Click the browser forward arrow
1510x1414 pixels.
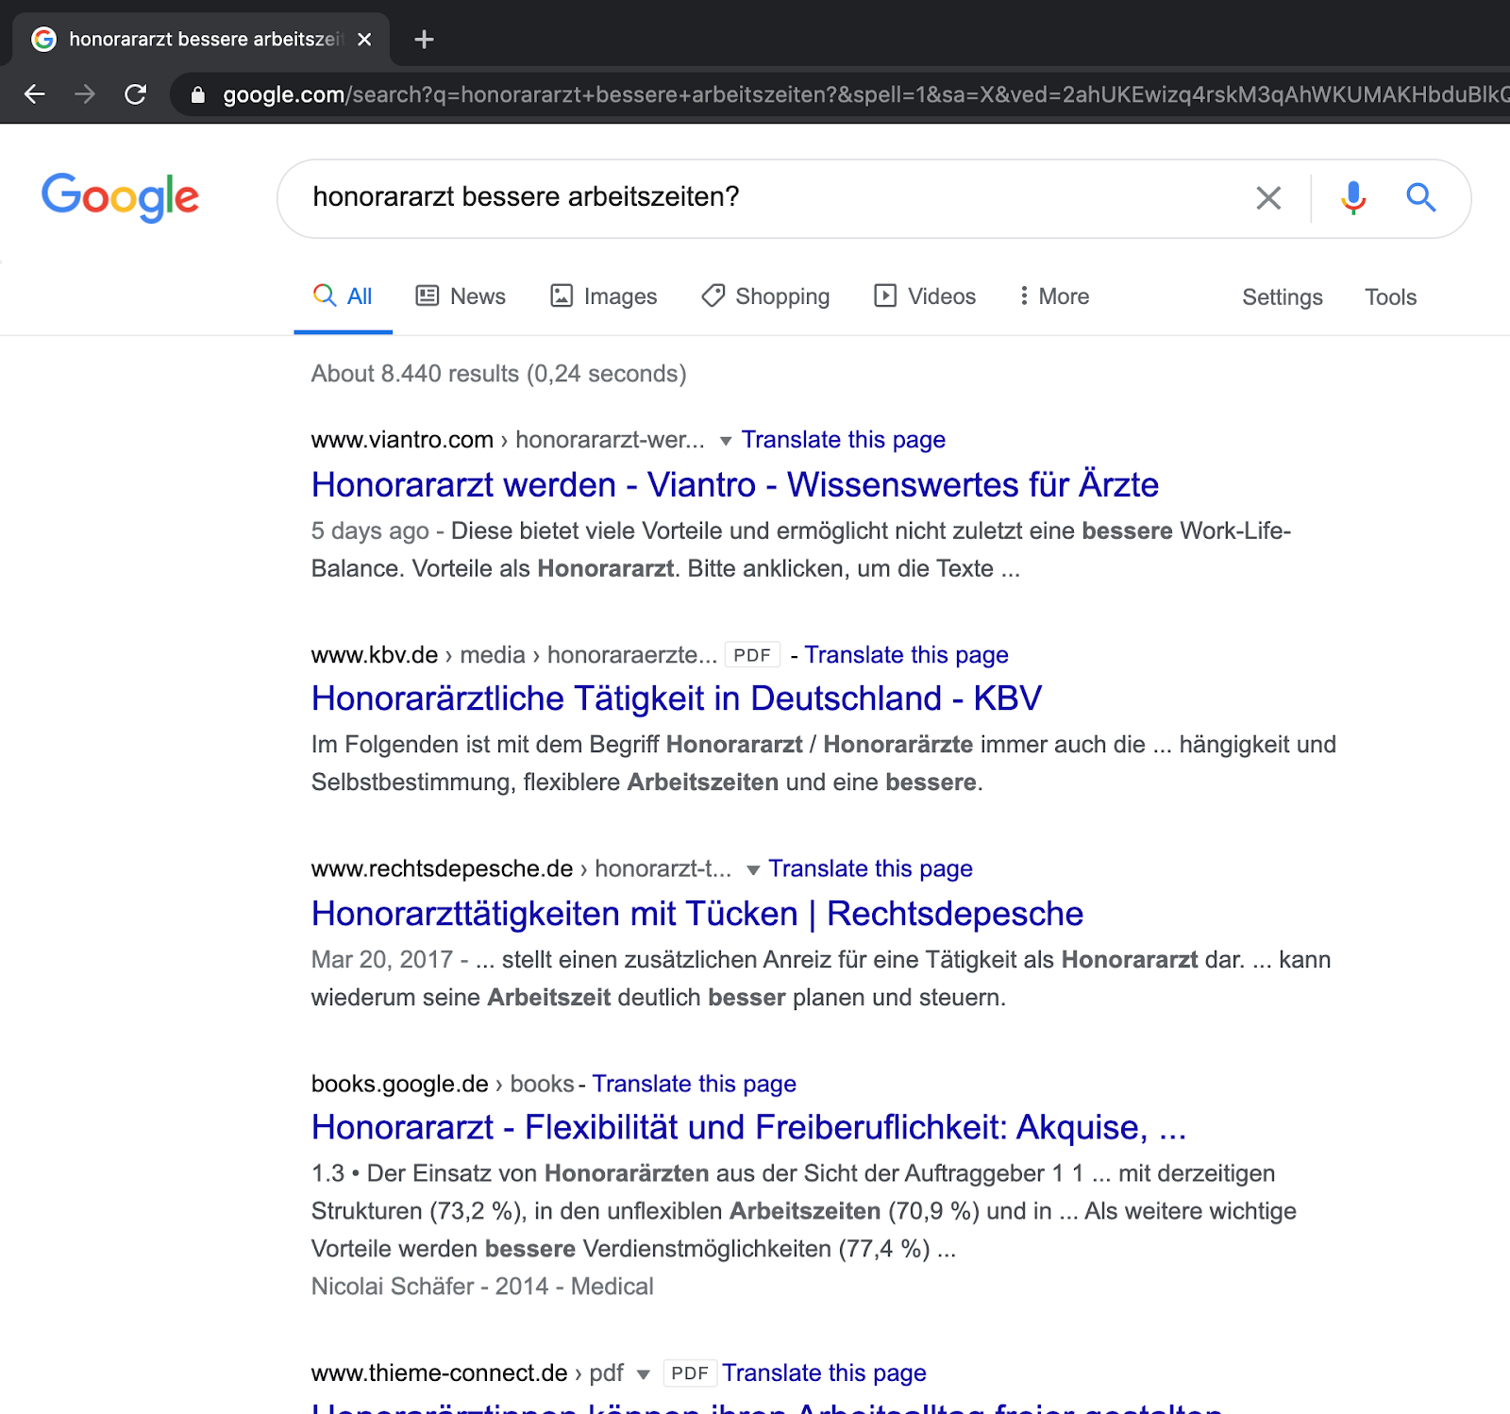tap(85, 94)
